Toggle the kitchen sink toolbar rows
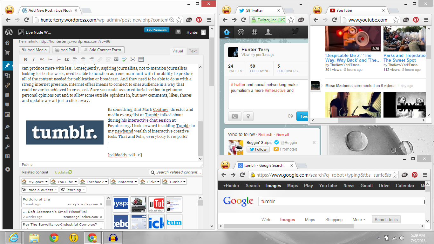Viewport: 434px width, 244px height. (141, 59)
